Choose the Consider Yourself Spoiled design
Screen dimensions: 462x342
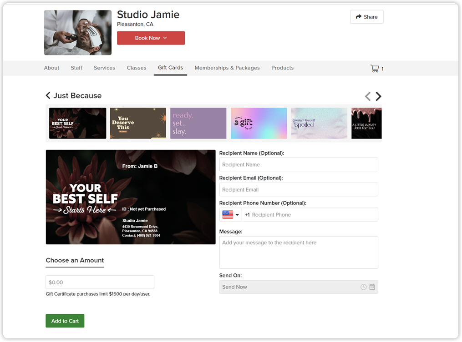pyautogui.click(x=319, y=123)
